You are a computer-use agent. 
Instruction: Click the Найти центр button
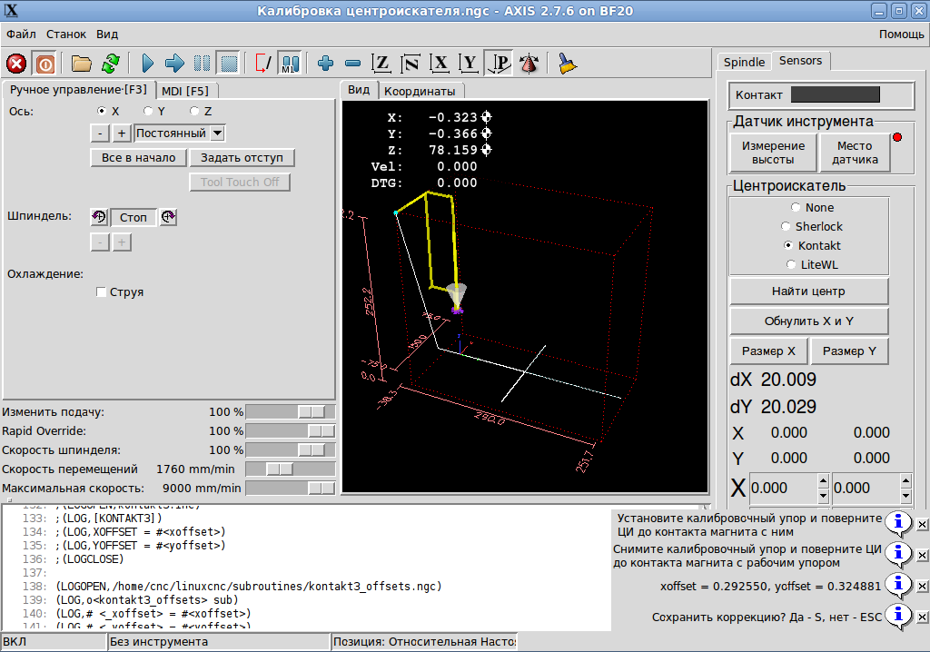(808, 291)
